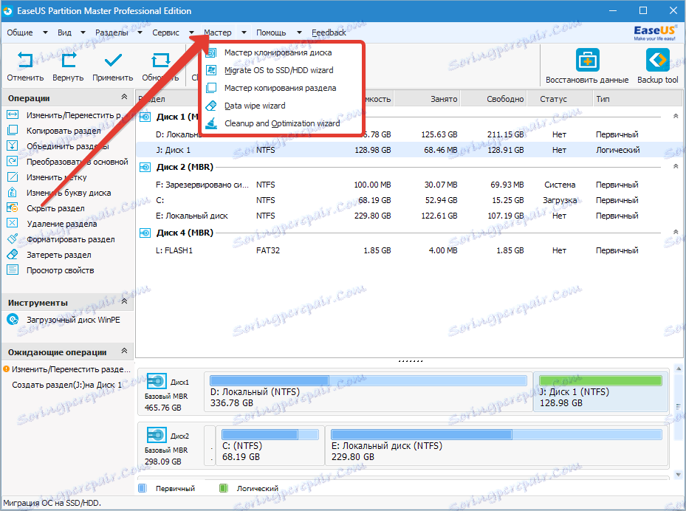The width and height of the screenshot is (686, 511).
Task: Click the Мастер menu label
Action: coord(217,32)
